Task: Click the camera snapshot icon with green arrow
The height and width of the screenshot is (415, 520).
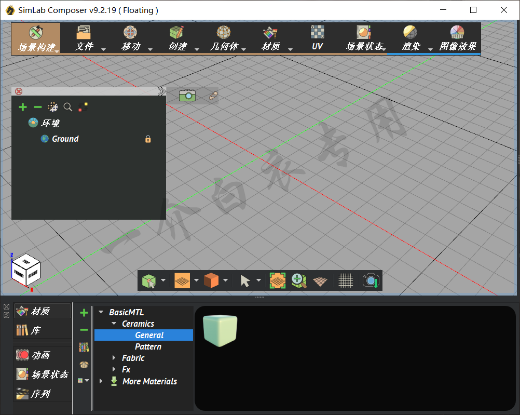Action: point(371,280)
